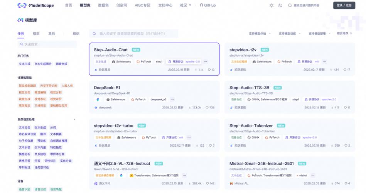The image size is (366, 193).
Task: Filter by 命名实体识别 tag
Action: 27,134
